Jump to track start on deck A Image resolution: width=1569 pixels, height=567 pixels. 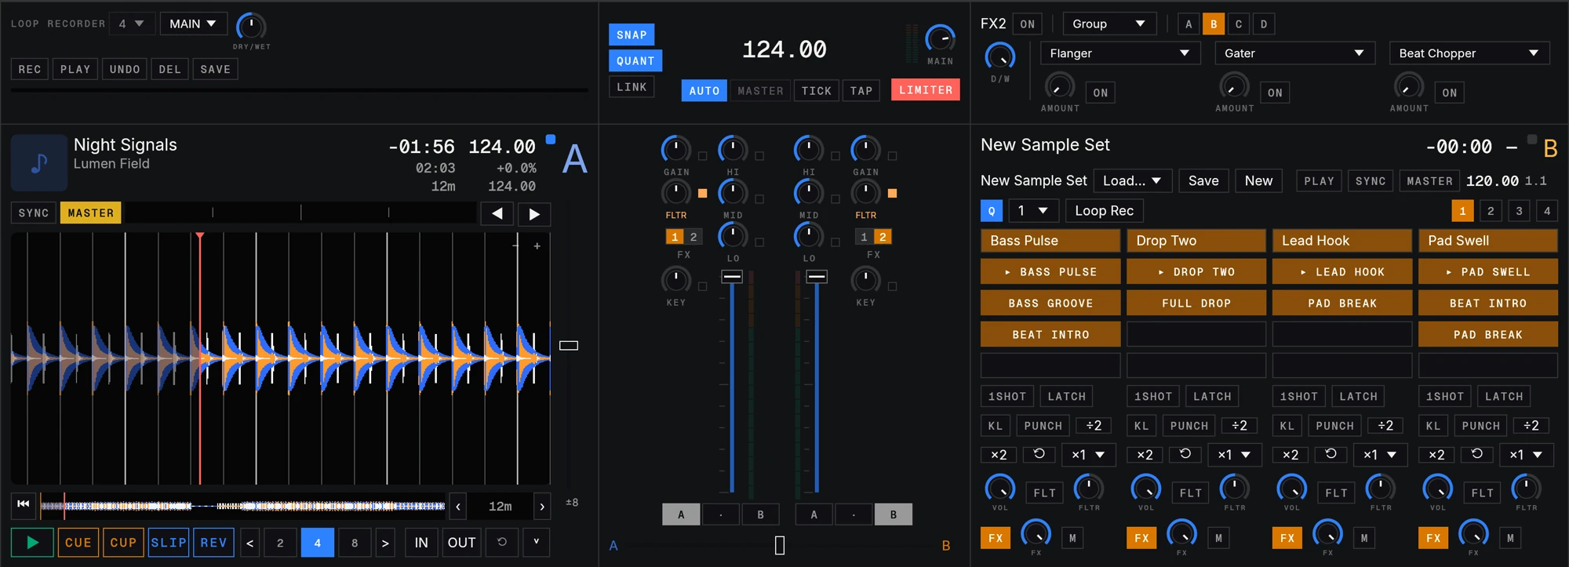click(x=24, y=504)
